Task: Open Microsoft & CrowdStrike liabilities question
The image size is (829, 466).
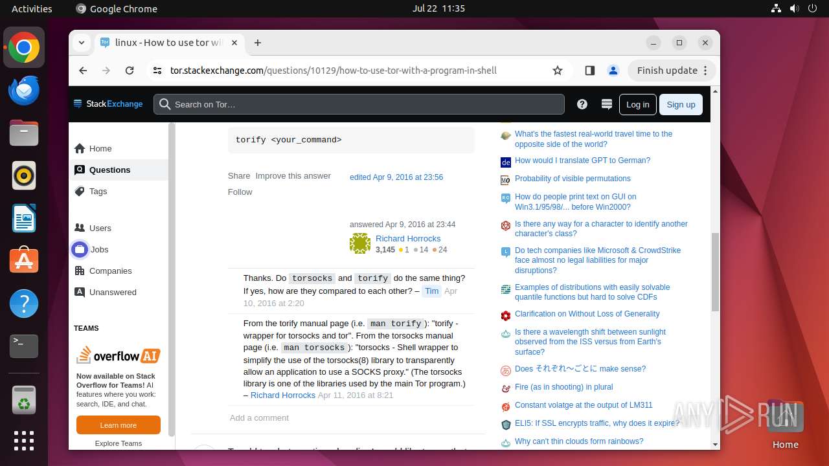Action: coord(598,260)
